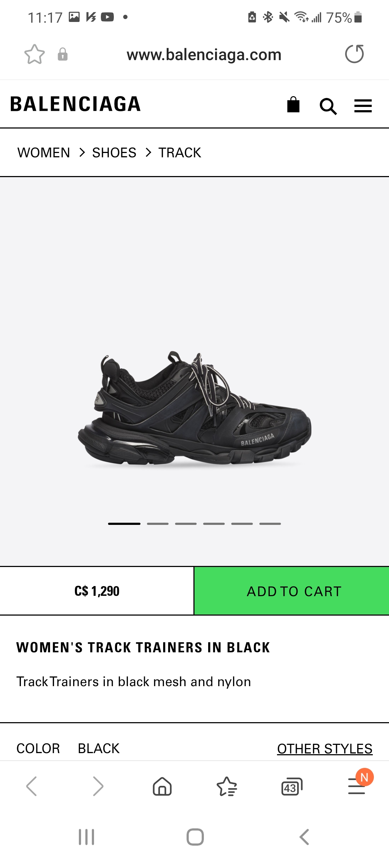The image size is (389, 864).
Task: Click ADD TO CART button
Action: click(292, 591)
